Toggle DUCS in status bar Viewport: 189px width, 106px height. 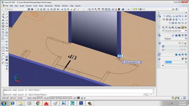point(66,98)
